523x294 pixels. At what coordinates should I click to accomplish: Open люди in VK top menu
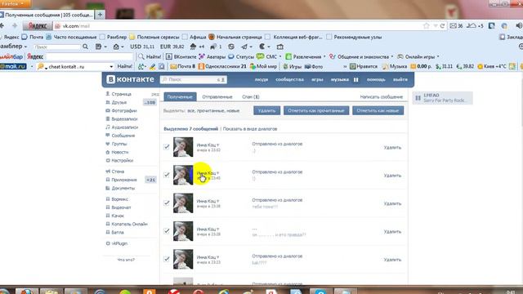[261, 80]
